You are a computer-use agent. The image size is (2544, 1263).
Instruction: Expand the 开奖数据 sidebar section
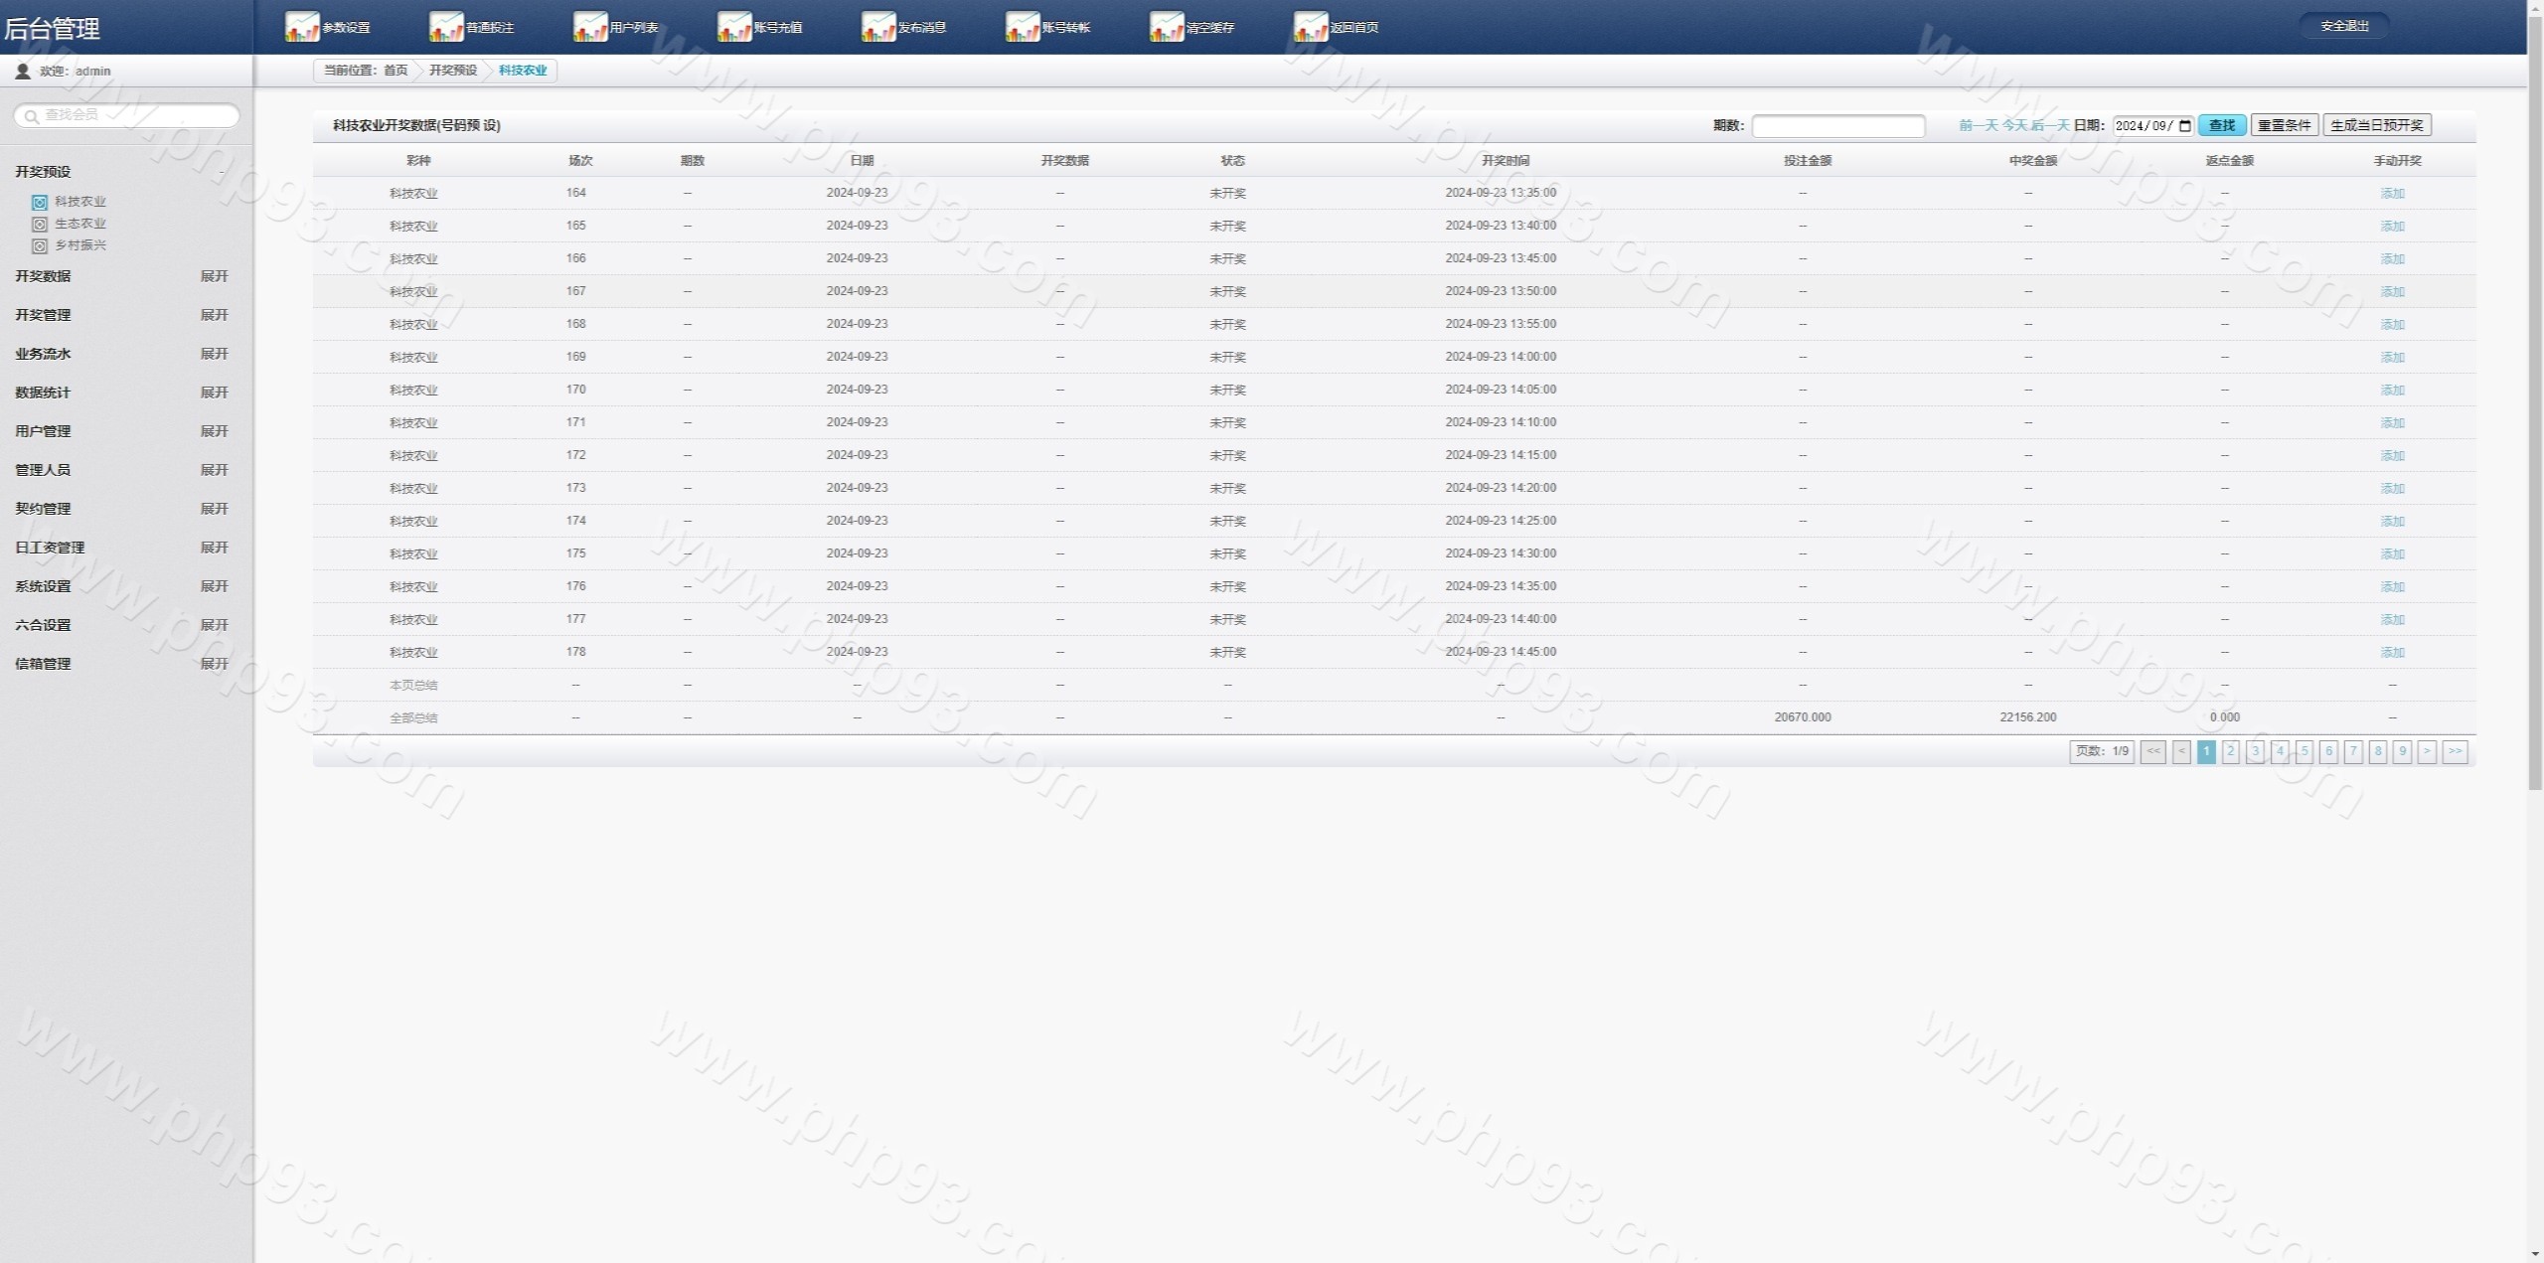click(214, 276)
